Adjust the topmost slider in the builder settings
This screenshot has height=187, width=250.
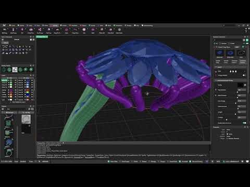[238, 92]
